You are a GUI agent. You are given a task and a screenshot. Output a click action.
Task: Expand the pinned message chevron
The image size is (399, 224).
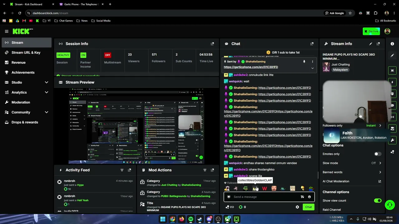[x=312, y=68]
